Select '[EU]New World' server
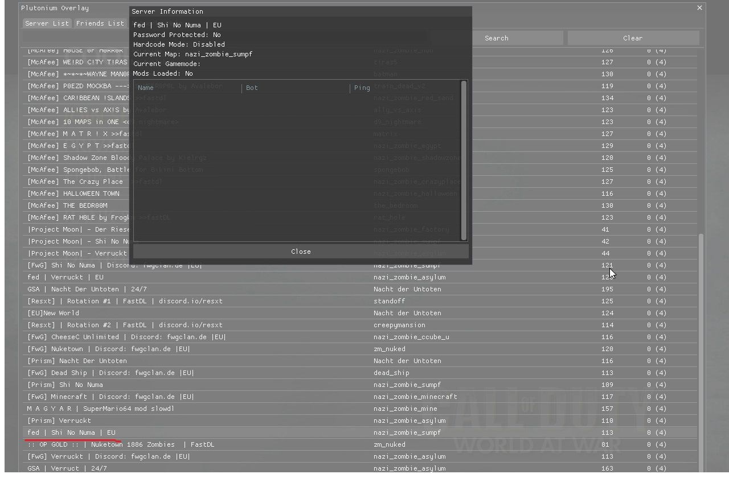 360,313
